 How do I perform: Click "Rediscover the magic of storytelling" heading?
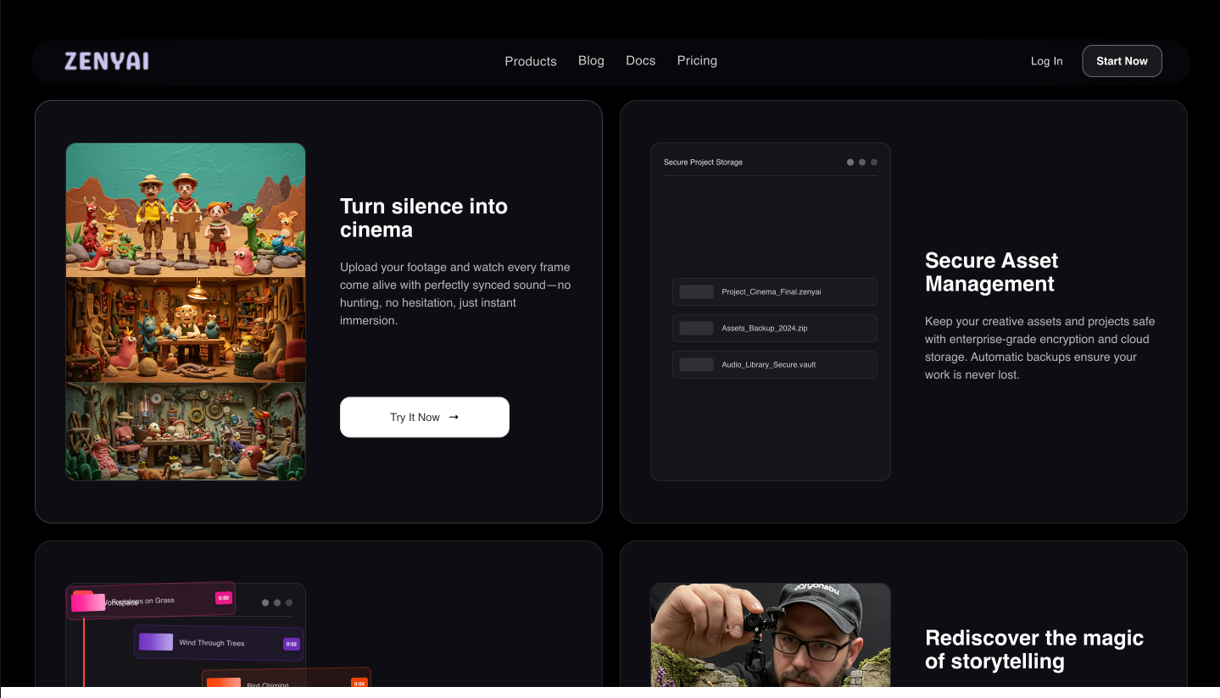pos(1034,650)
